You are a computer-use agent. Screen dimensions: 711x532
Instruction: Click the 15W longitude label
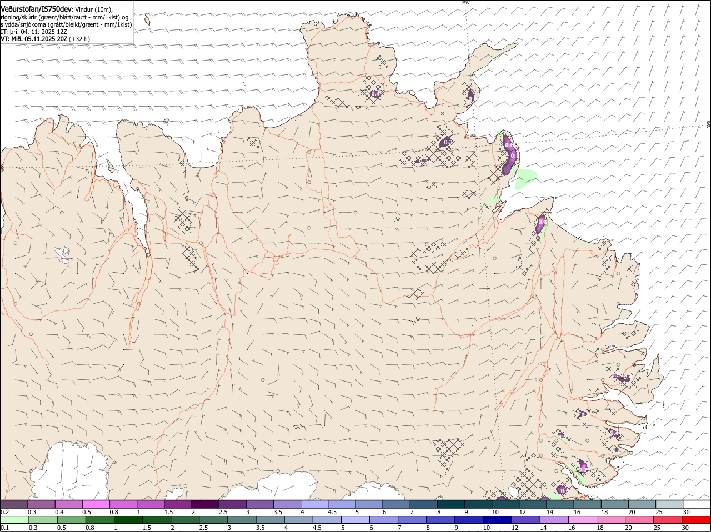[x=465, y=3]
